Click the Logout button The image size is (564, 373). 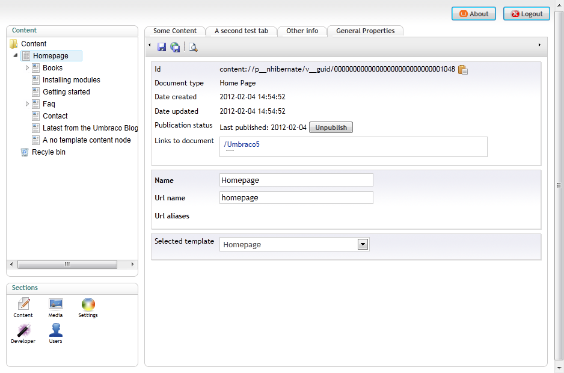(x=526, y=14)
